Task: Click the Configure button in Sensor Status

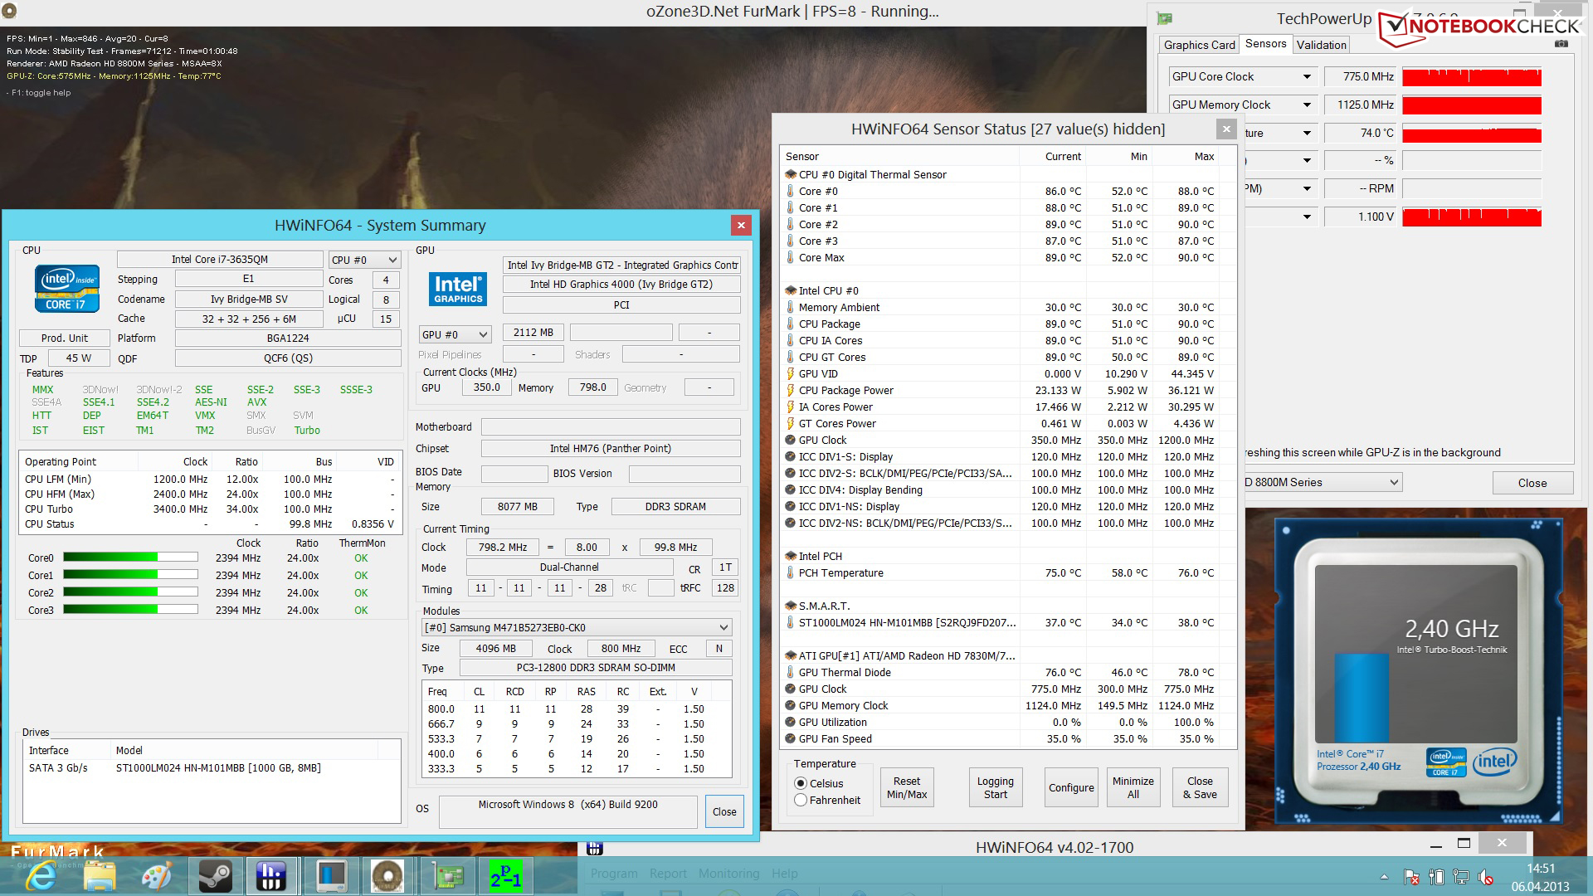Action: click(1070, 787)
